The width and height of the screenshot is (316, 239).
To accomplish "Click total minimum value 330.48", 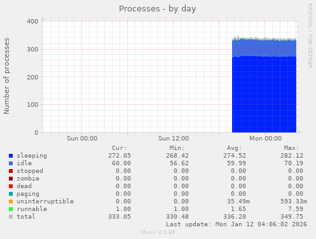I will coord(177,217).
